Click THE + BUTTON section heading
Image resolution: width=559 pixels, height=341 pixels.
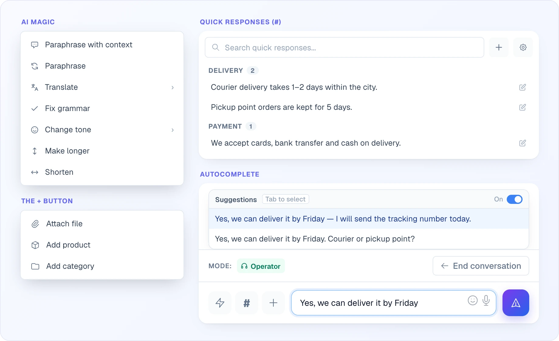(x=47, y=201)
